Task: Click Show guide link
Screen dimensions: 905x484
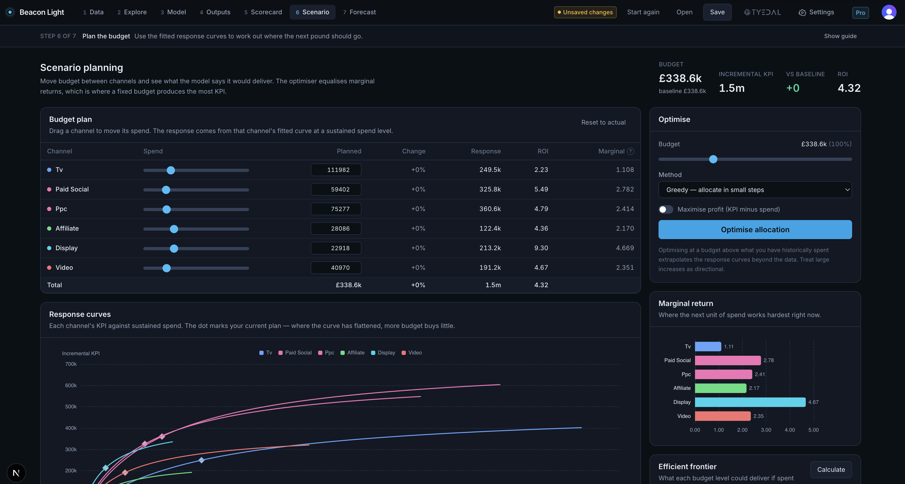Action: 840,36
